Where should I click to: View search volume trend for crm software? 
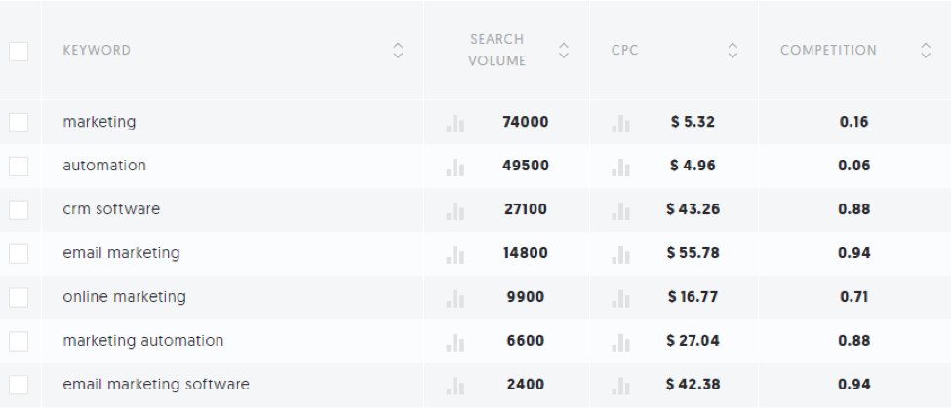pos(456,210)
